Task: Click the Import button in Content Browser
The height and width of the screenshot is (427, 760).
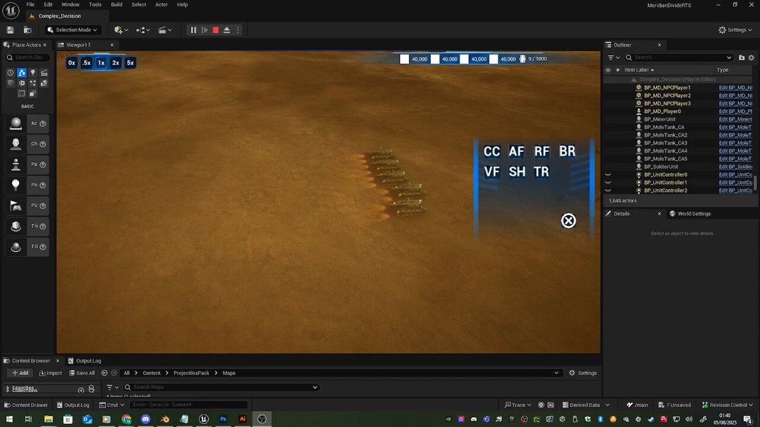Action: coord(50,373)
